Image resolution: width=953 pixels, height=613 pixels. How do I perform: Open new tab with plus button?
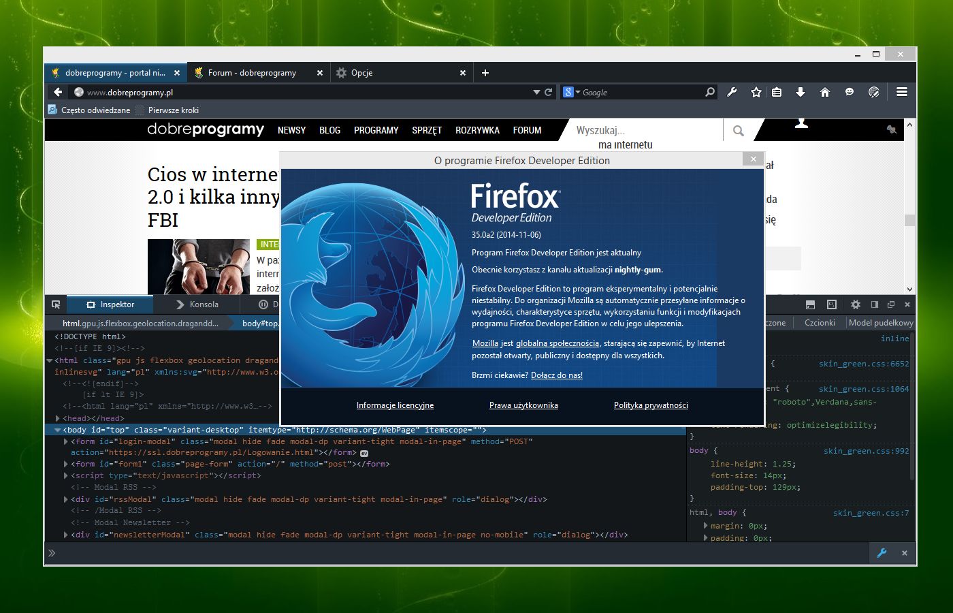[485, 73]
